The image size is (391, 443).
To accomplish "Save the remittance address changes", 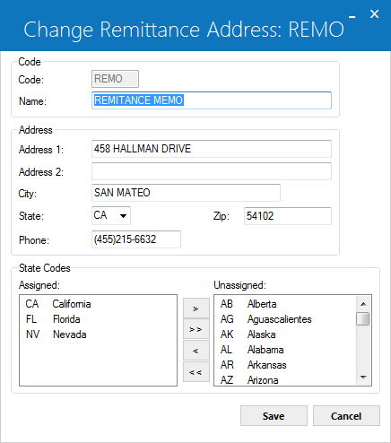I will (274, 416).
